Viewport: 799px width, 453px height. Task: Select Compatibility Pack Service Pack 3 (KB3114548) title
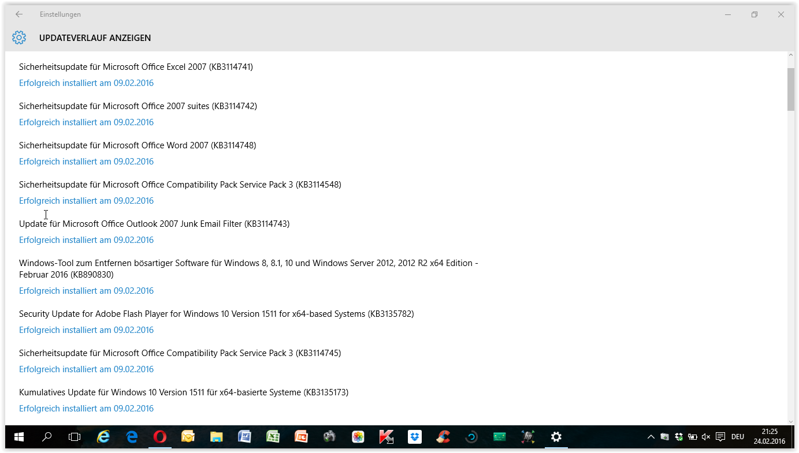pyautogui.click(x=180, y=185)
